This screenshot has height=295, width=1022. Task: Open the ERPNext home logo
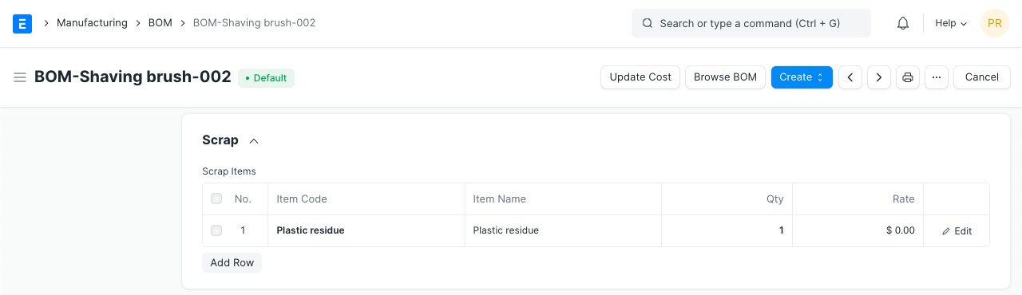click(x=22, y=24)
